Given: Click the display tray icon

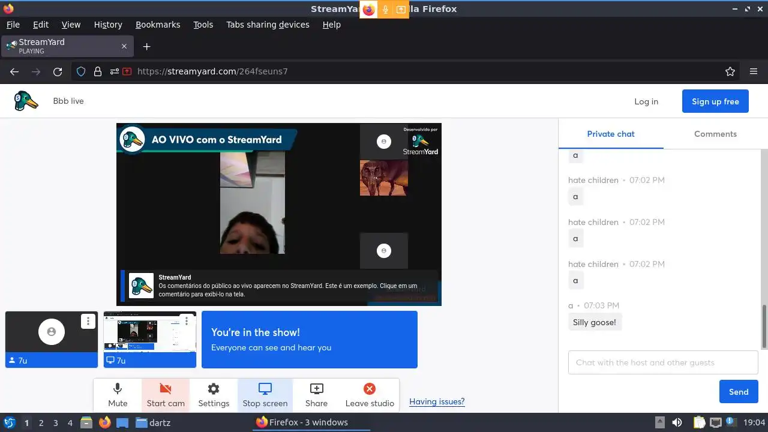Looking at the screenshot, I should [x=716, y=422].
